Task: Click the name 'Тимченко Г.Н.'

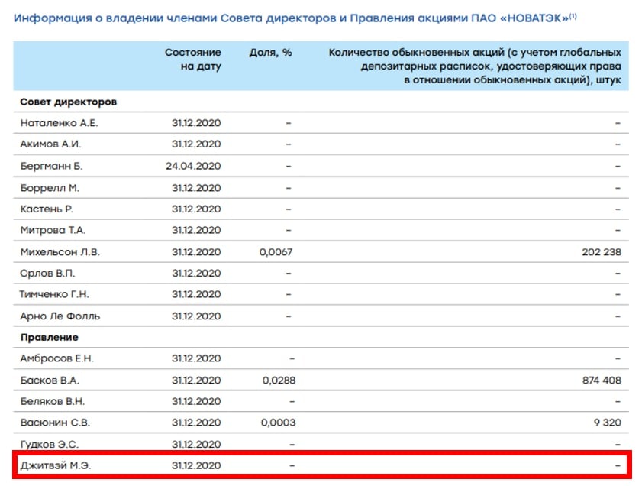Action: click(x=54, y=294)
